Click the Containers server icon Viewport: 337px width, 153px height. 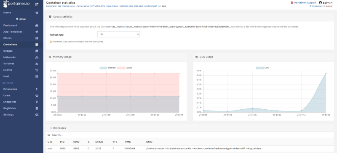click(37, 45)
